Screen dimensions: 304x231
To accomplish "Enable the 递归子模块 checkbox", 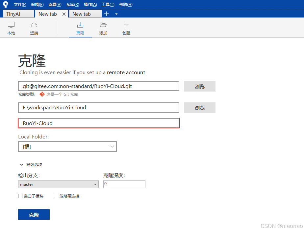I will tap(20, 196).
